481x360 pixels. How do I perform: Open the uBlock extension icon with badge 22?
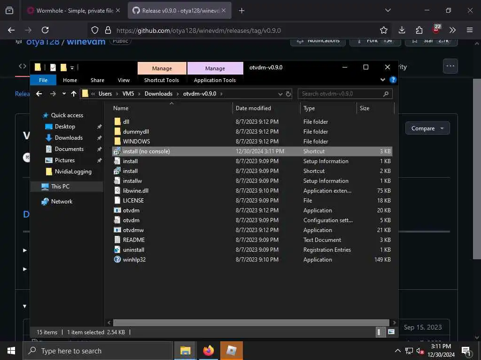pos(436,29)
